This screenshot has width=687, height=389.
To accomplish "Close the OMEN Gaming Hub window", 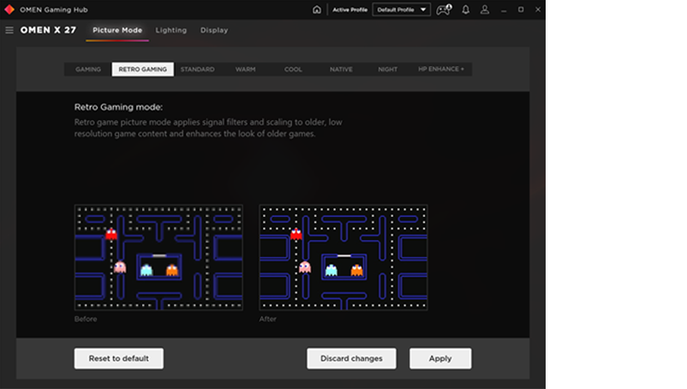I will pos(538,9).
